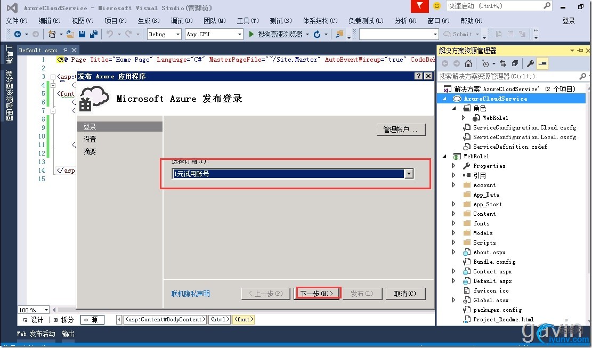This screenshot has width=592, height=348.
Task: Click the 取消 (Cancel) button
Action: pyautogui.click(x=406, y=294)
